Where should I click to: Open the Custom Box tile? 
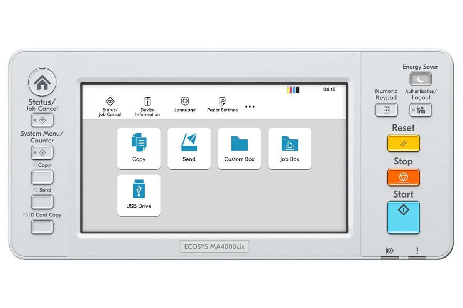pos(240,149)
